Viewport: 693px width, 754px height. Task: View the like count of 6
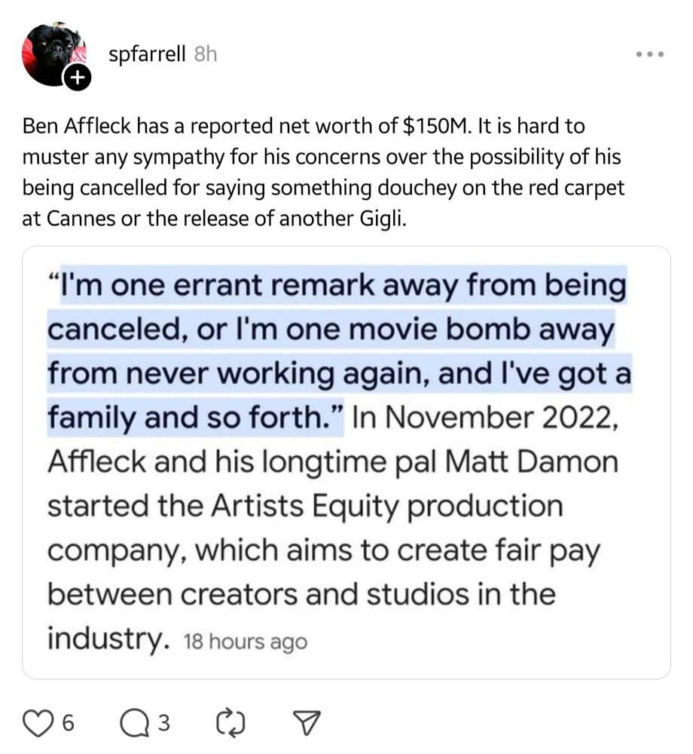pyautogui.click(x=67, y=725)
